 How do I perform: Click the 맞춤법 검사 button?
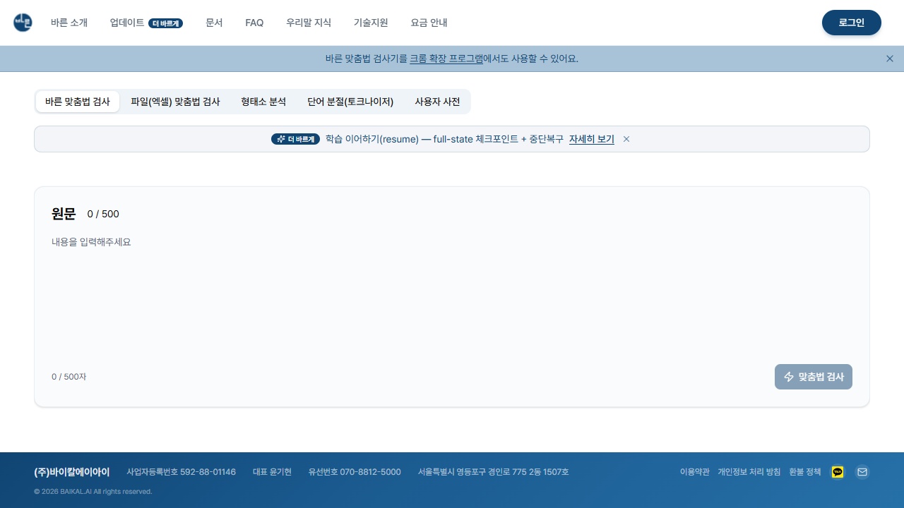coord(814,377)
